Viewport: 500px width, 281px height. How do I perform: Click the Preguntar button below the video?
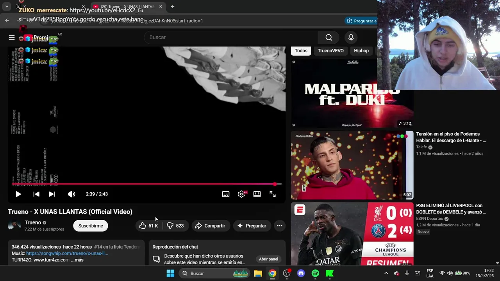tap(252, 226)
